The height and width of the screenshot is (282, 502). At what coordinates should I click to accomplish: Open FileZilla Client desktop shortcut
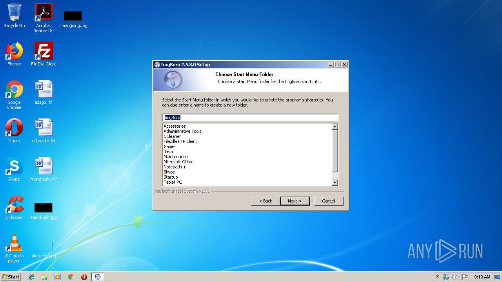tap(44, 54)
